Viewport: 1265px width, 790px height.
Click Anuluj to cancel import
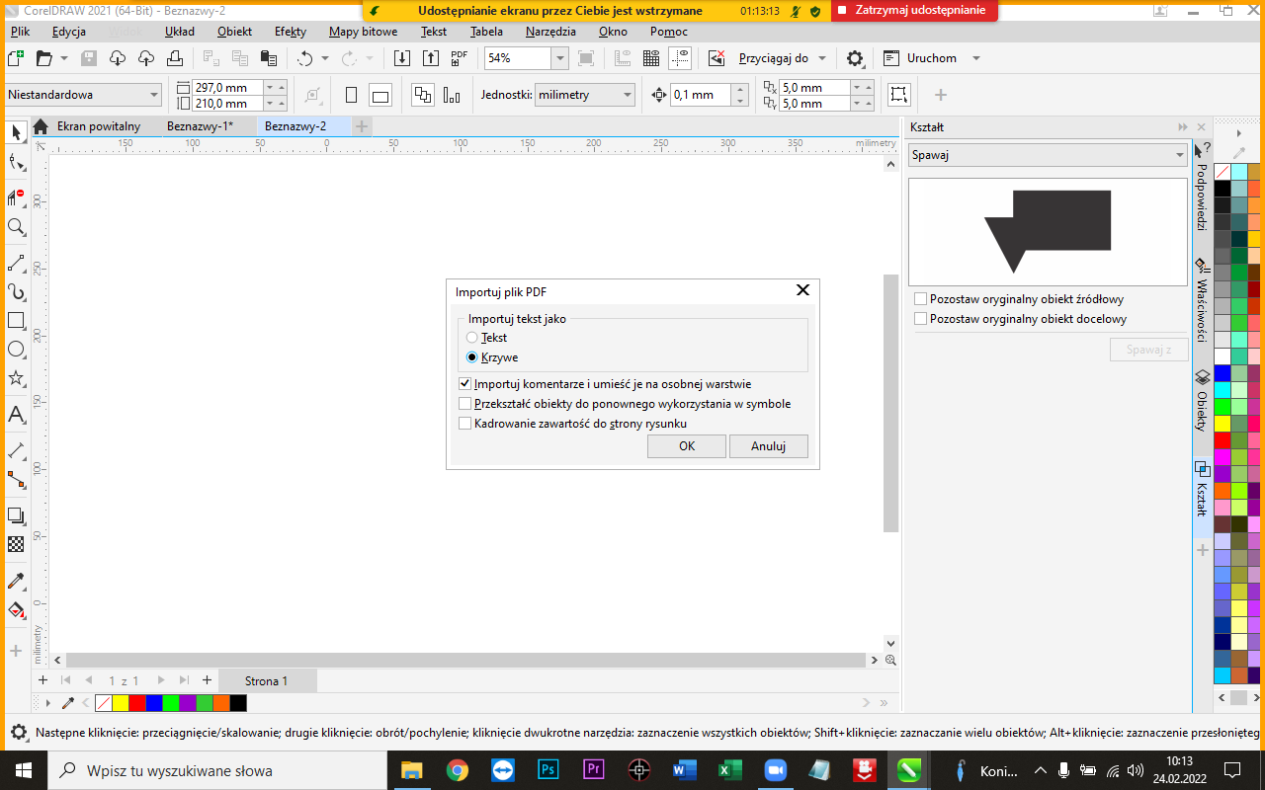768,446
